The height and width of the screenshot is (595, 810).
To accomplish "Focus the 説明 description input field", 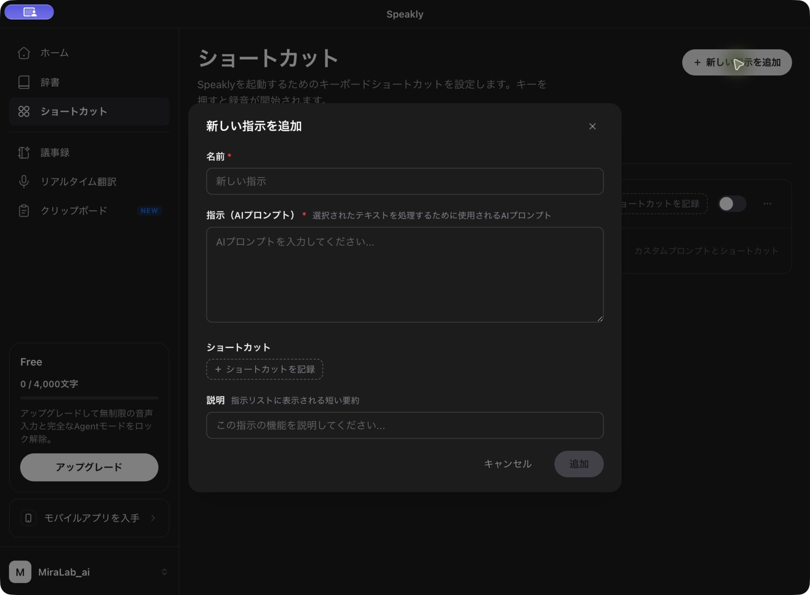I will [405, 425].
